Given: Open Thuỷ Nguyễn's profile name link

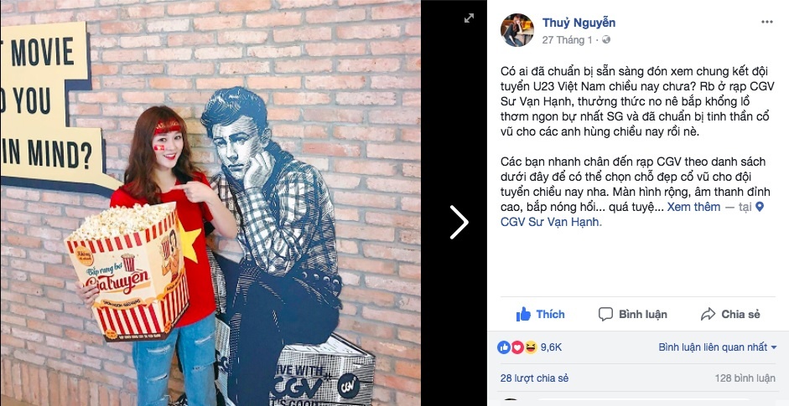Looking at the screenshot, I should coord(579,23).
